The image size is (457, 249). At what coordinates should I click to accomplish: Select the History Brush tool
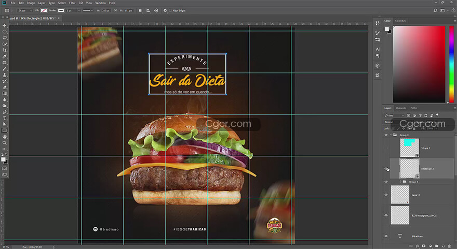pyautogui.click(x=4, y=81)
